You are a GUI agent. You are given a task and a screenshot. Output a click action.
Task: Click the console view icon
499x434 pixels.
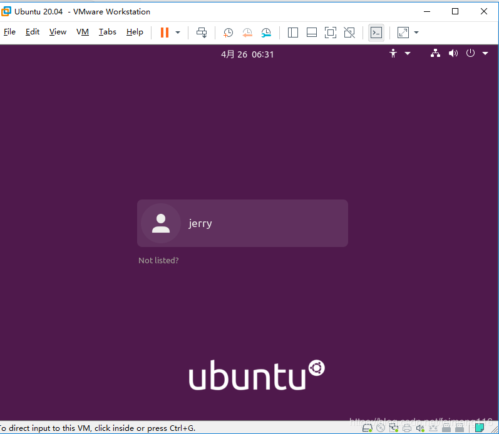click(376, 33)
